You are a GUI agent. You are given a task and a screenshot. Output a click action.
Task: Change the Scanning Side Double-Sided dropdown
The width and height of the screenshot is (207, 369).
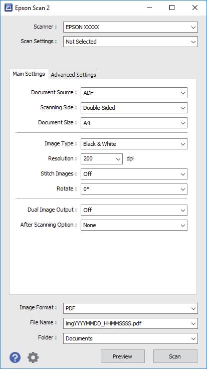(x=134, y=108)
